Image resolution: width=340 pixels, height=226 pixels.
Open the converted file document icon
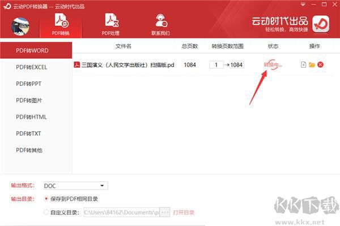(x=303, y=65)
